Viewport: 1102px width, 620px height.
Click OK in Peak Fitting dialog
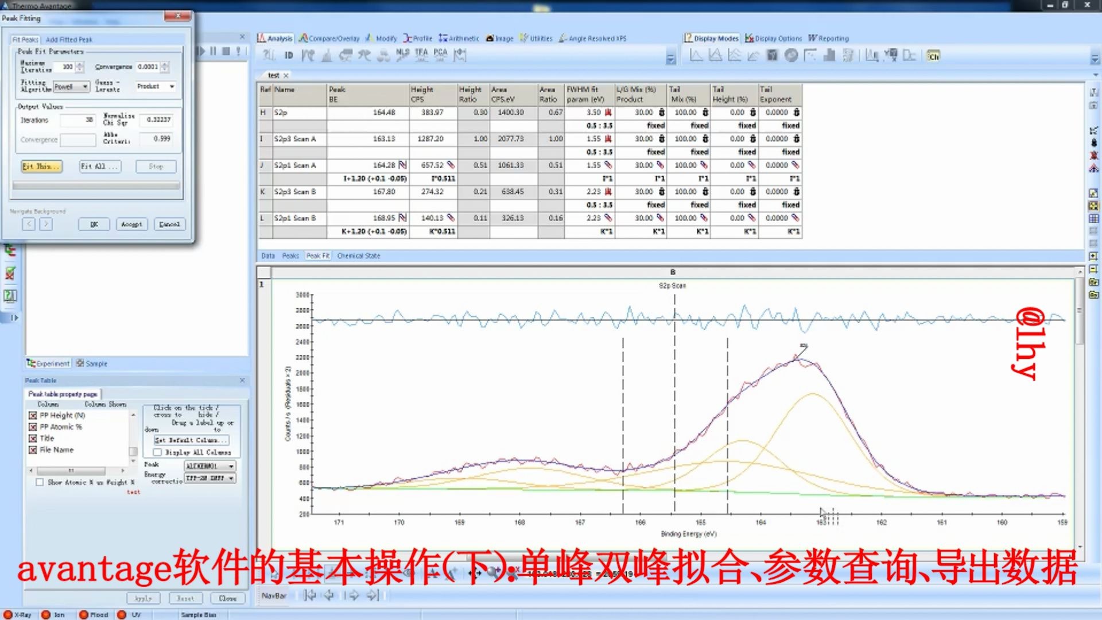[x=94, y=224]
